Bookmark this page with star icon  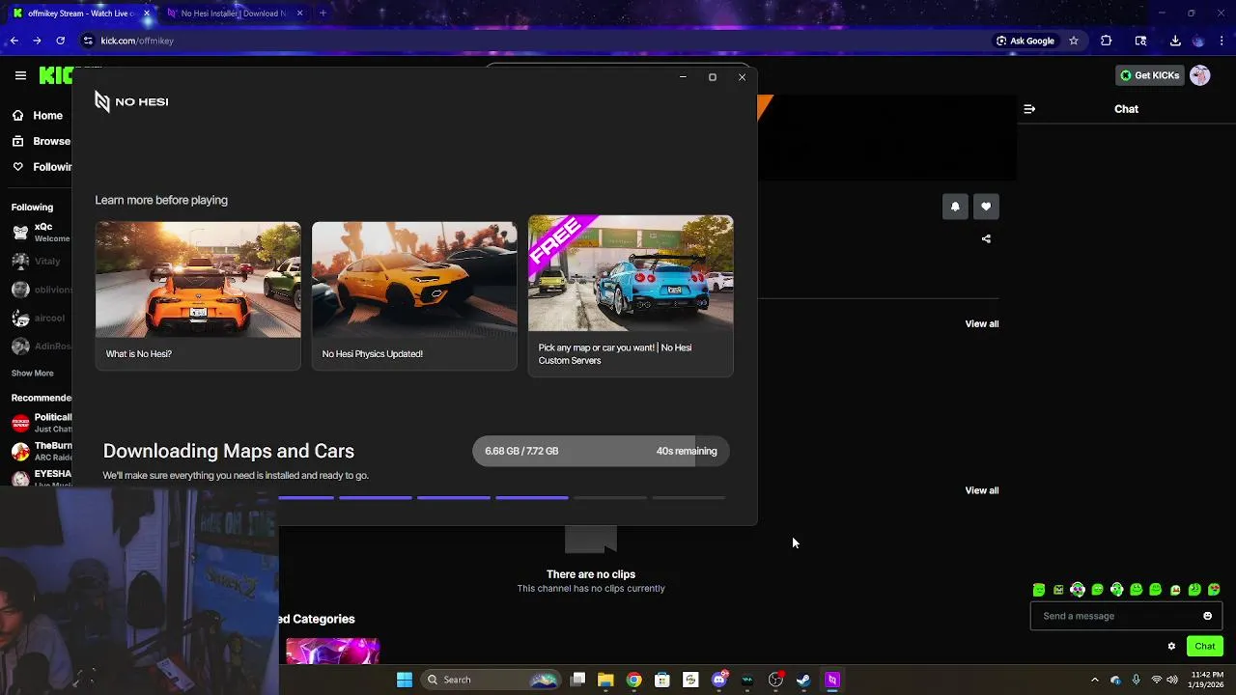click(1073, 41)
